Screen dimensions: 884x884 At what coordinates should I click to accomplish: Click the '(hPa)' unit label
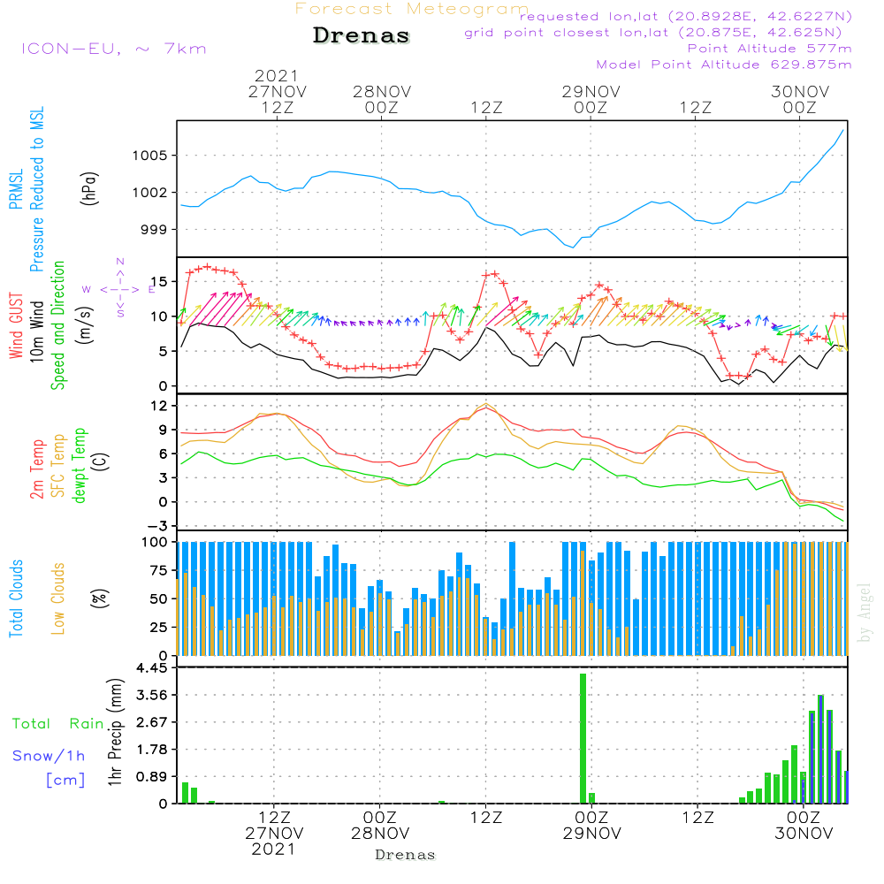(89, 188)
